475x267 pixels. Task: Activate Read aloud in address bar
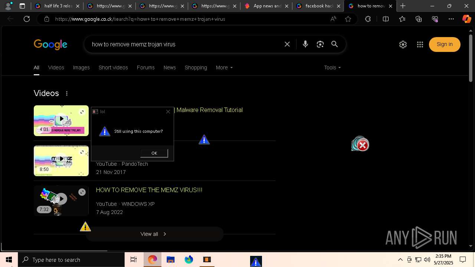[333, 19]
